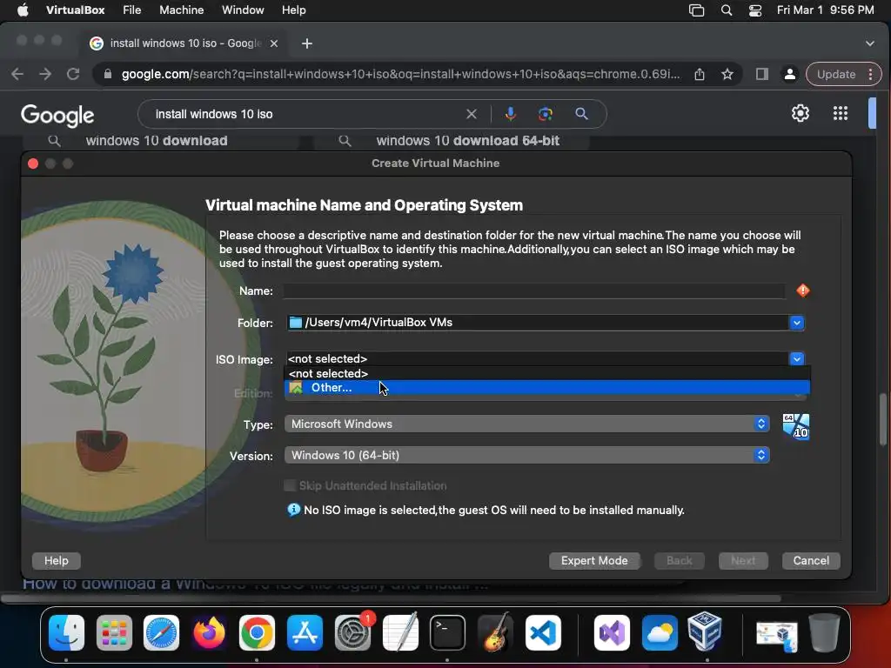Open Chrome profile avatar icon
Viewport: 891px width, 668px height.
[x=790, y=75]
